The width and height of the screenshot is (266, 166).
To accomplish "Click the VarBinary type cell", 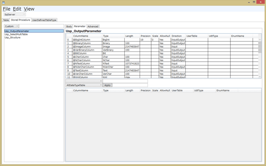I will click(x=113, y=50).
